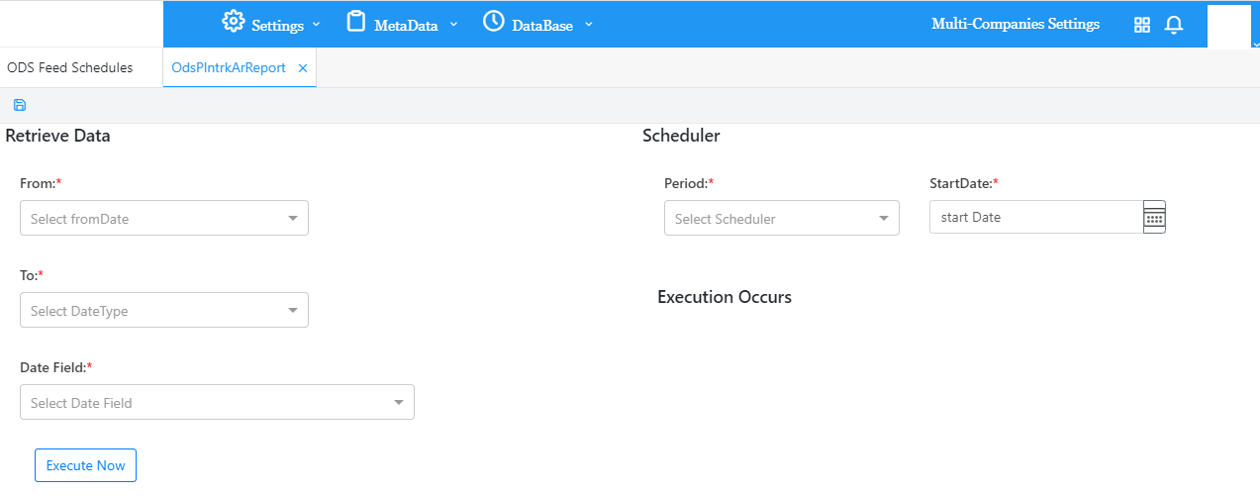Expand the Select fromDate dropdown
1260x496 pixels.
(x=164, y=219)
